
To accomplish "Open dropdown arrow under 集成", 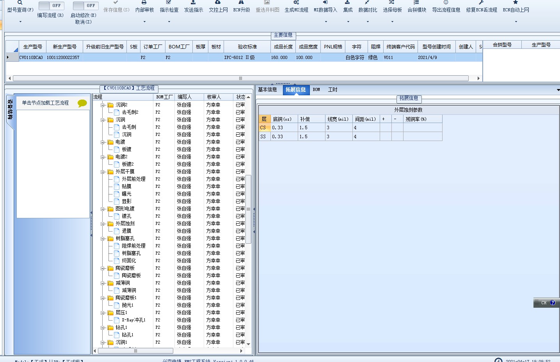I will (348, 22).
